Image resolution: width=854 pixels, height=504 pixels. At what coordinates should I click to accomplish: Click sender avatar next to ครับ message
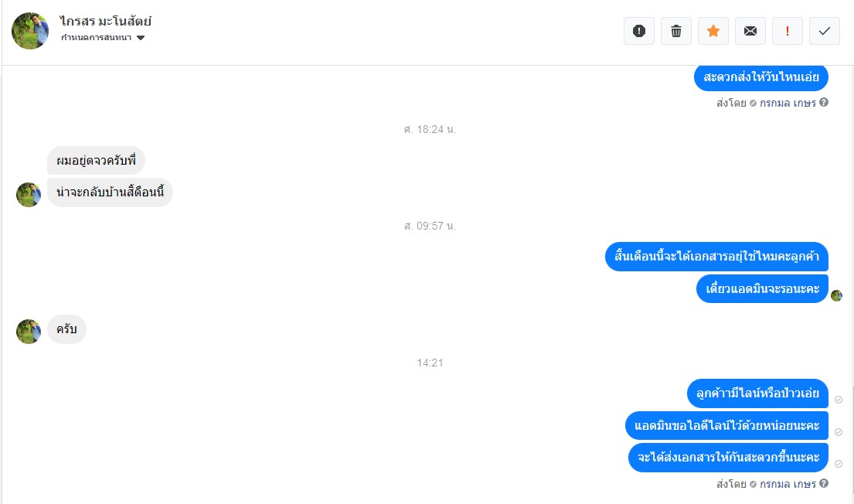click(x=29, y=332)
